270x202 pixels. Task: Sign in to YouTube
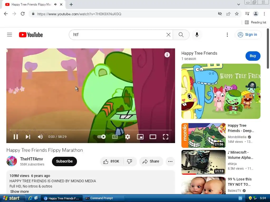pos(248,35)
